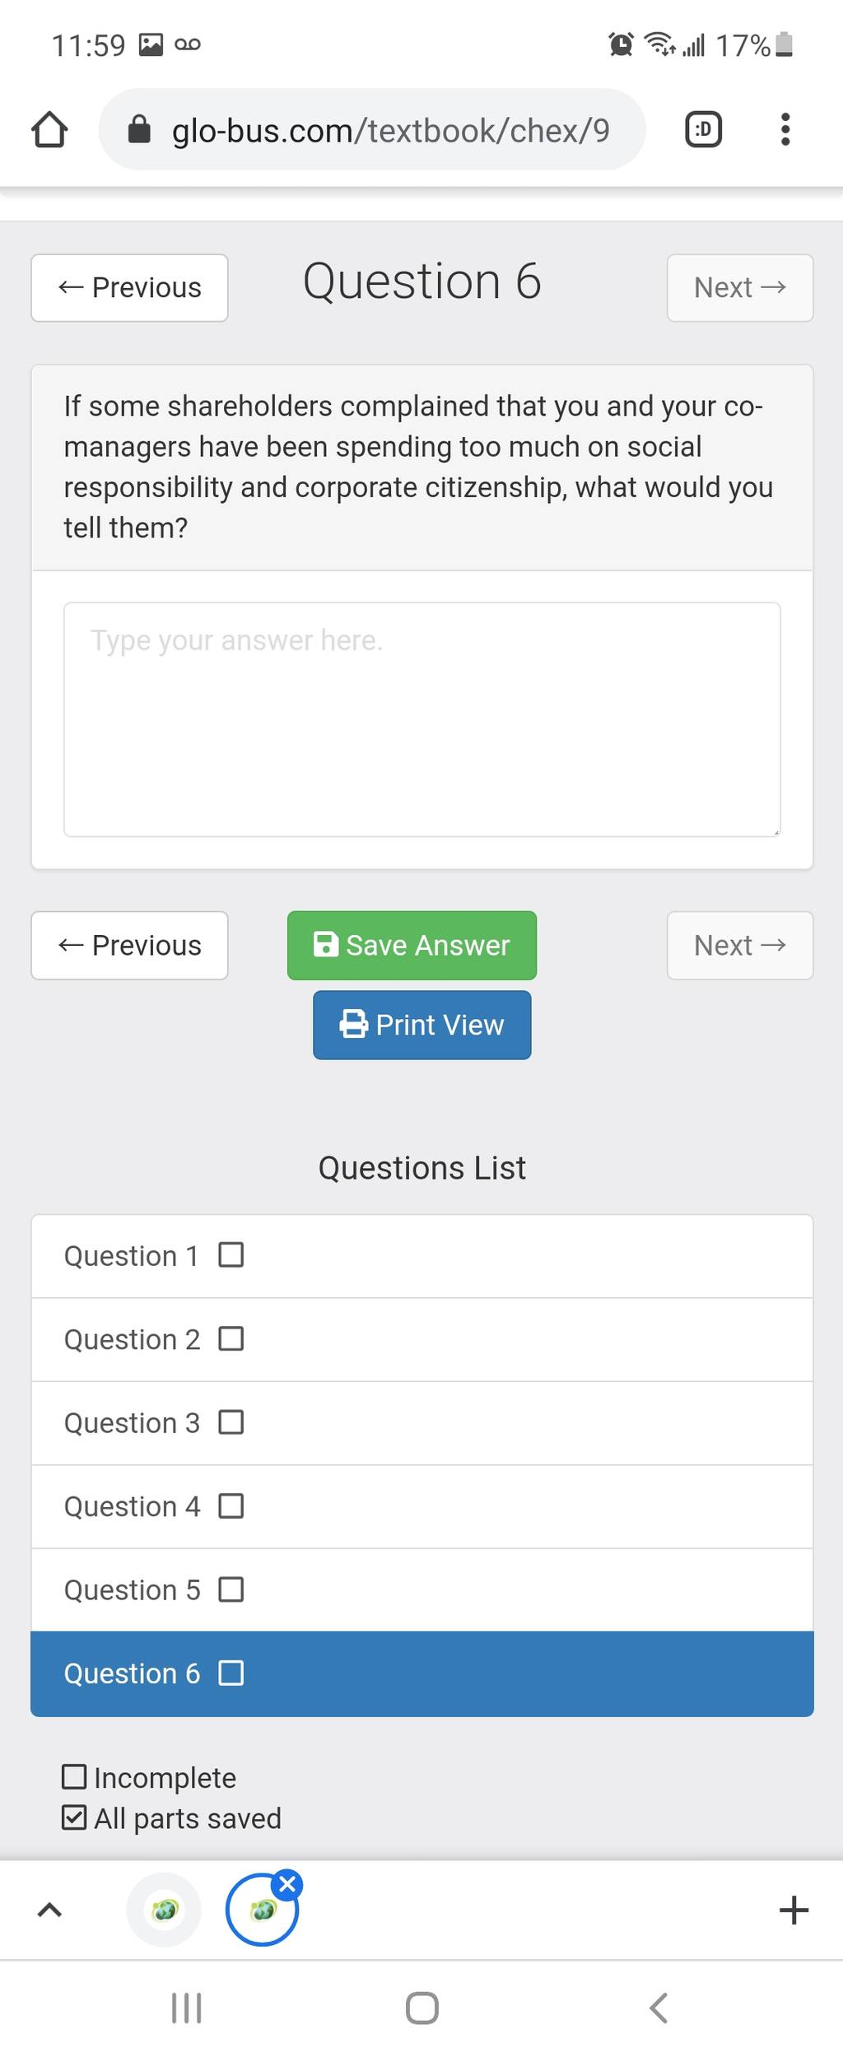Click the green Save Answer button

click(x=412, y=945)
